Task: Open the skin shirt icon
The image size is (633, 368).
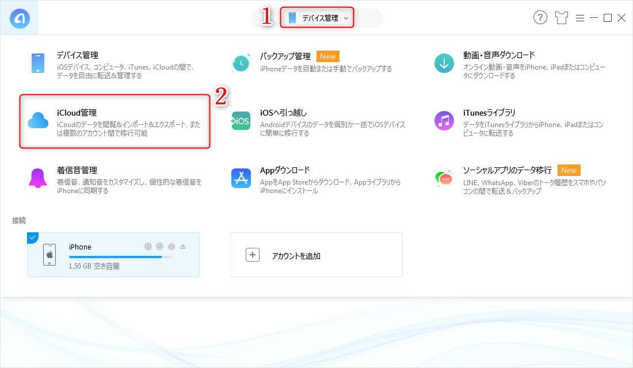Action: (x=561, y=18)
